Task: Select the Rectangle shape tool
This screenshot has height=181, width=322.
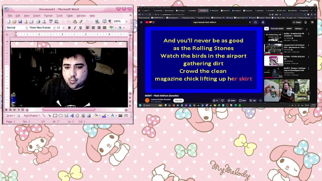Action: (x=55, y=116)
